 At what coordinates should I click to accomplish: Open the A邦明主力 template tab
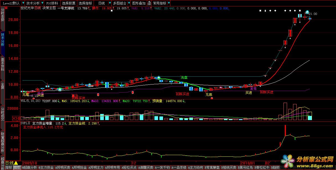tap(96, 168)
